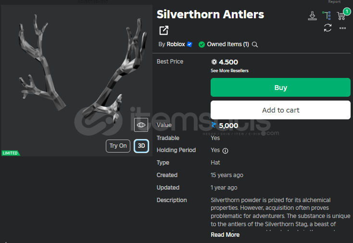Click the blue value arrow icon

click(x=214, y=125)
